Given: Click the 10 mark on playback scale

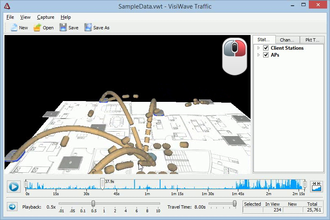Looking at the screenshot, I should pyautogui.click(x=158, y=211).
